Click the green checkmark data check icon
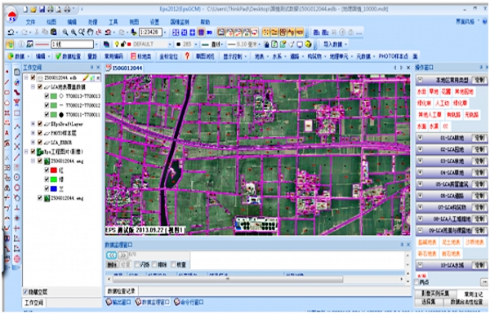Screen dimensions: 490x314 click(58, 56)
